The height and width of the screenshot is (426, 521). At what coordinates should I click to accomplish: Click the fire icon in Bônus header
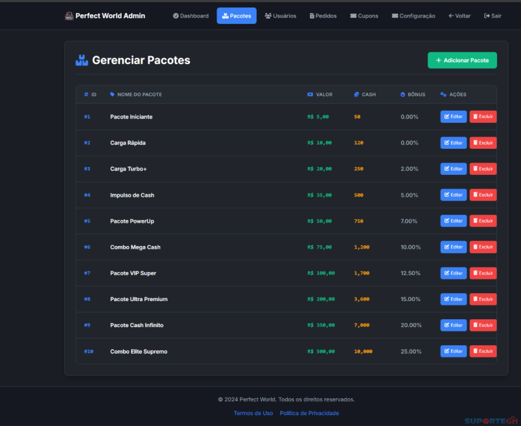click(403, 94)
